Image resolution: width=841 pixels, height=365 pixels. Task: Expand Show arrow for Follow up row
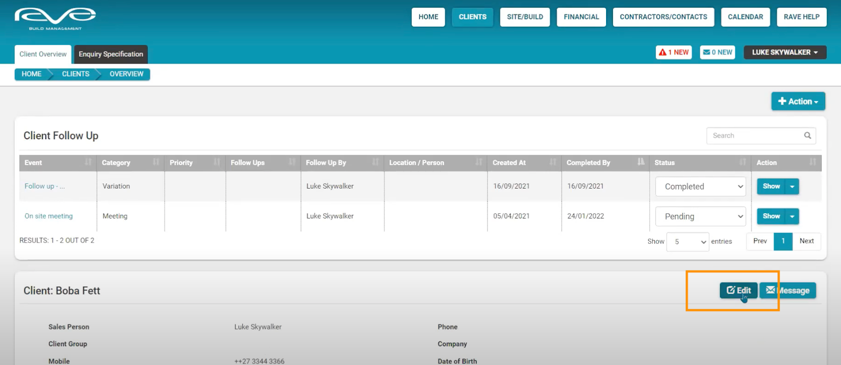pos(792,186)
